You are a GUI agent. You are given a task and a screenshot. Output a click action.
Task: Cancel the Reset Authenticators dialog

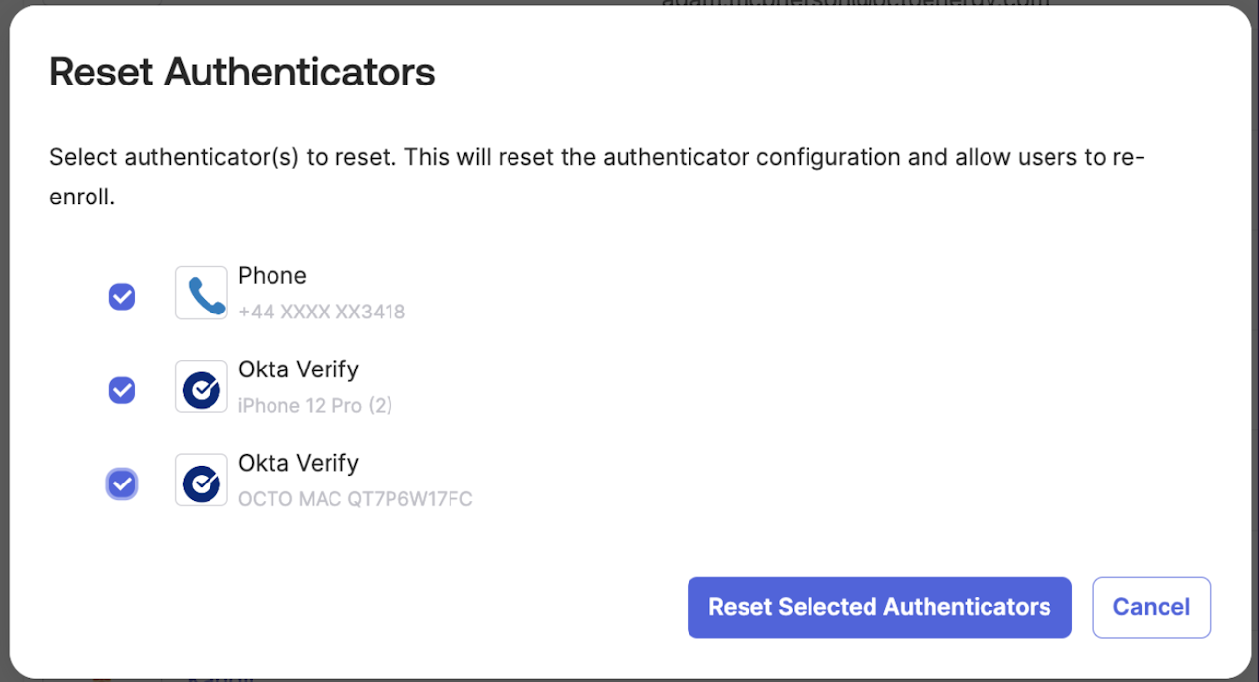(1151, 607)
